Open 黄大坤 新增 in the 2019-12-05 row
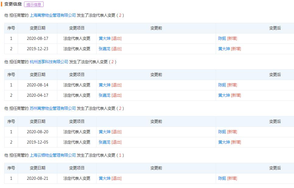 [x=224, y=142]
